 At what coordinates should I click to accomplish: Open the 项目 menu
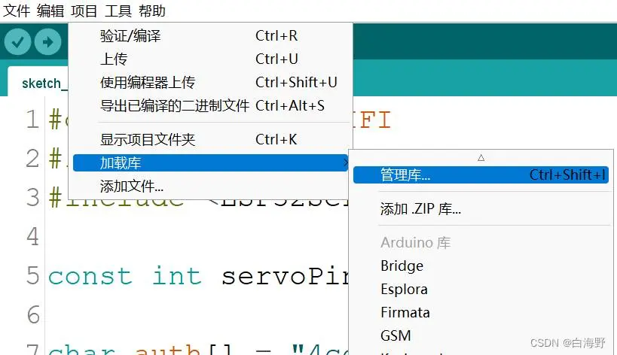[x=84, y=11]
